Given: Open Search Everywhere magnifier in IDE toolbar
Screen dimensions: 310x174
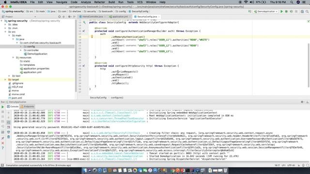Looking at the screenshot, I should (307, 12).
